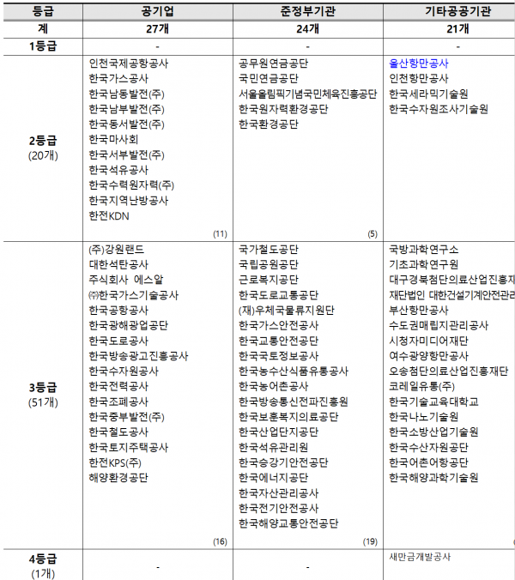Select 서울올림픽기념국민체육진흥공단 entry
The width and height of the screenshot is (515, 580).
(308, 94)
